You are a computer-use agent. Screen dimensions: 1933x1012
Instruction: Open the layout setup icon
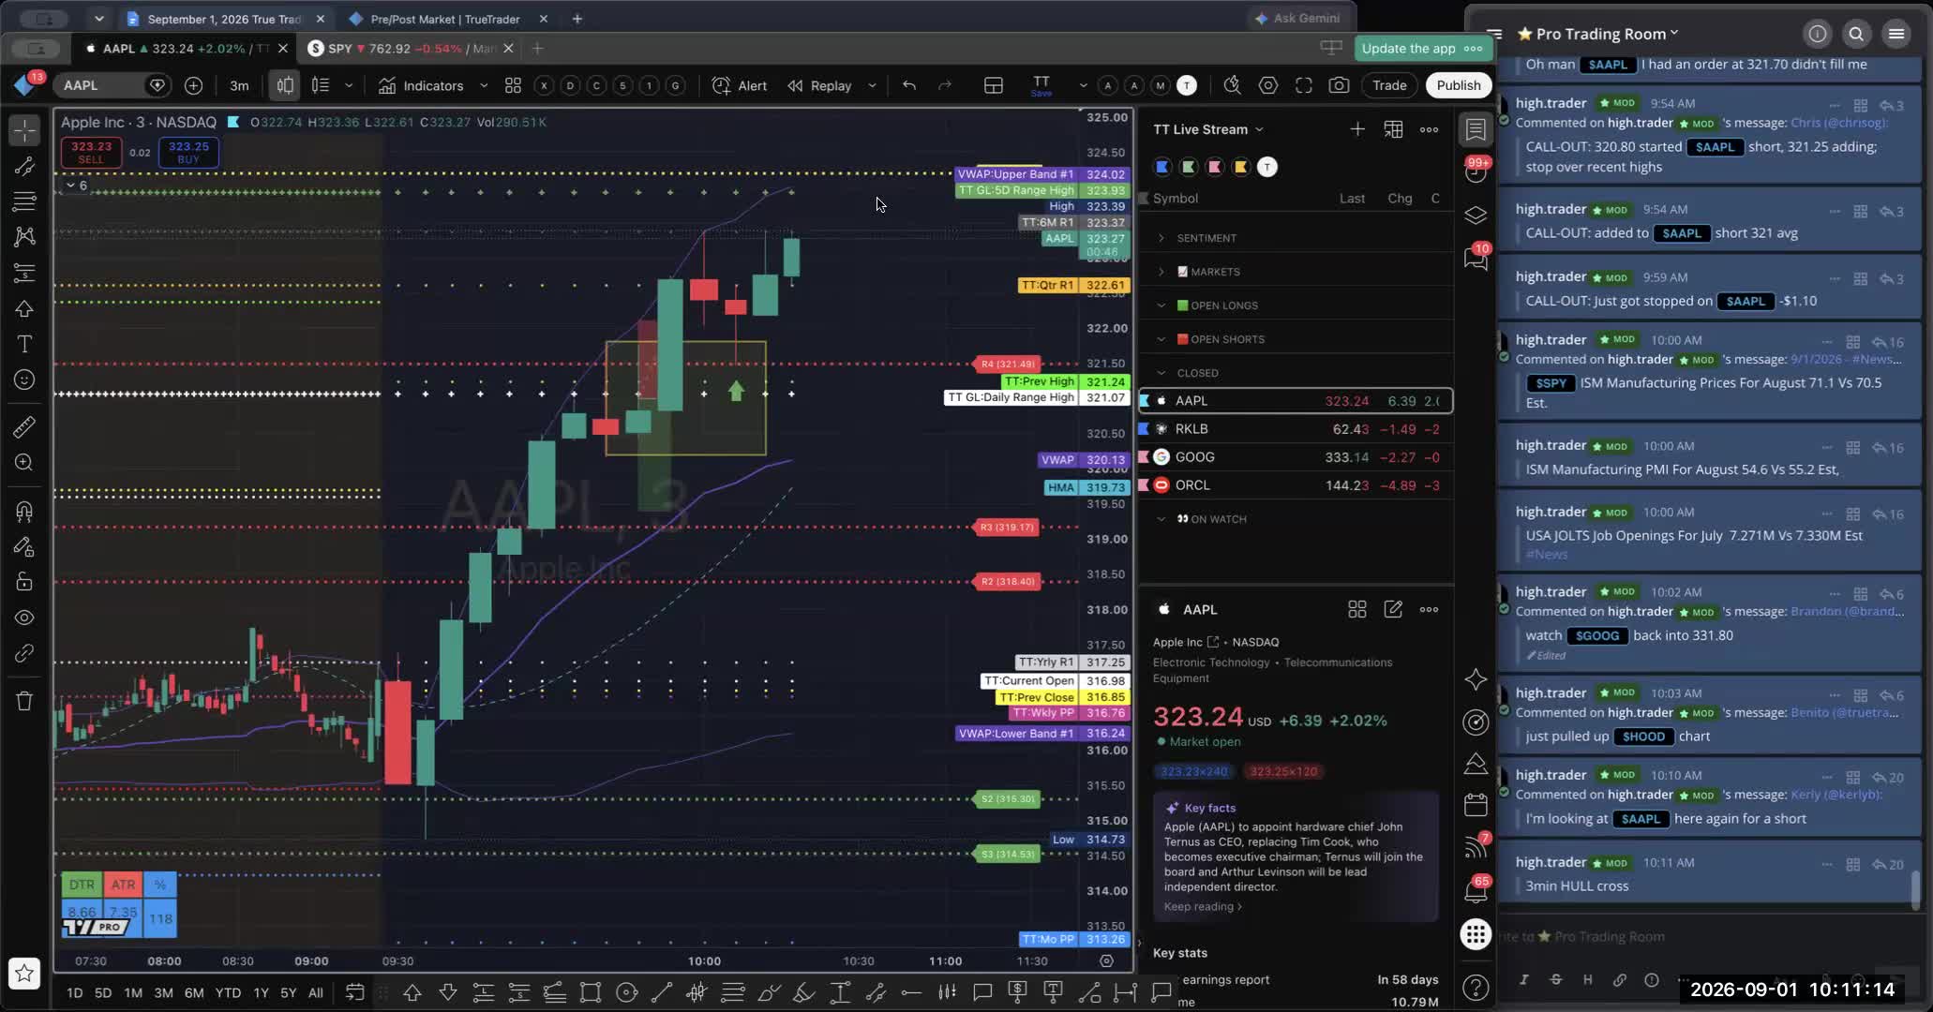994,85
